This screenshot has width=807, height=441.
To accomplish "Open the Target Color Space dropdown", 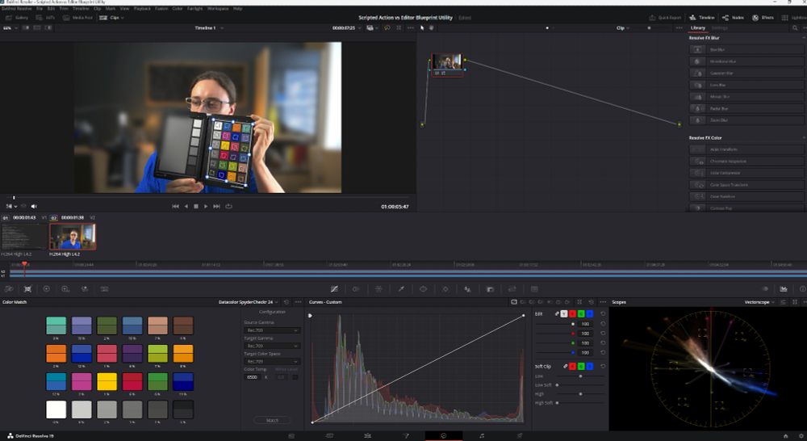I will tap(272, 362).
